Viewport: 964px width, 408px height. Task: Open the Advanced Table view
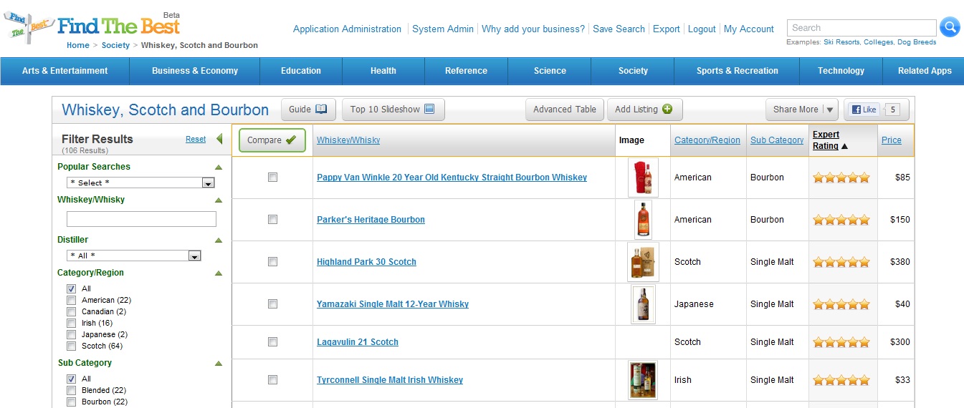565,110
